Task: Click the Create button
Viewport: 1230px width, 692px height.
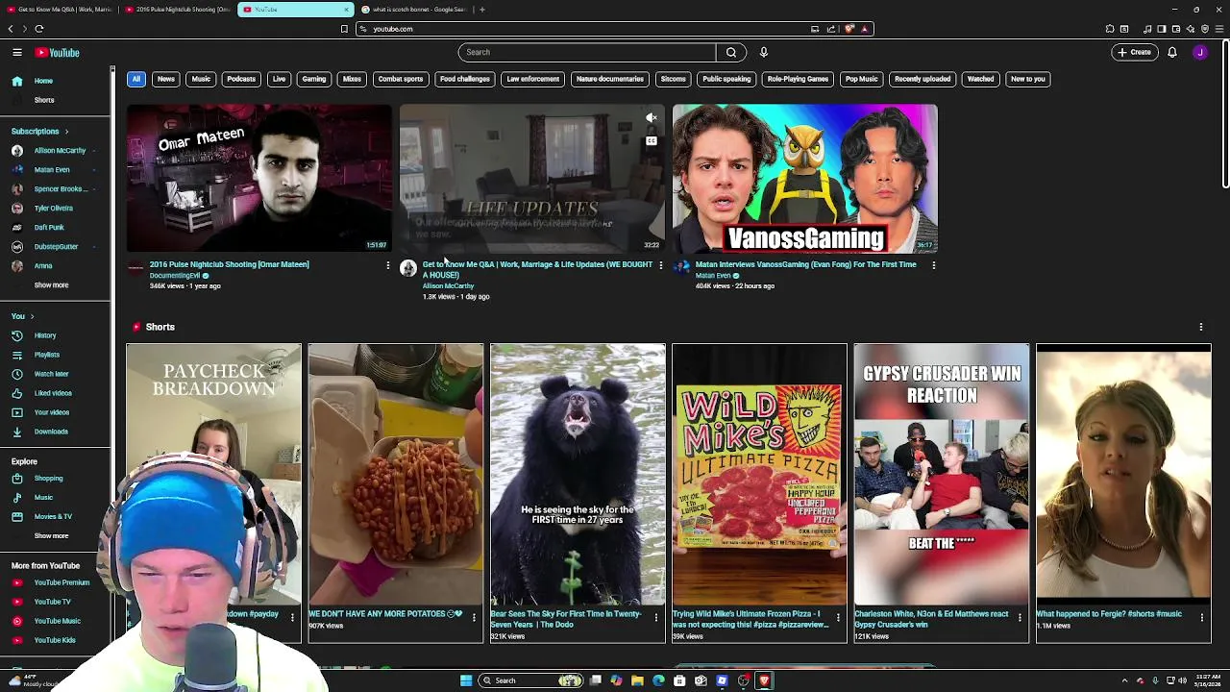Action: 1135,52
